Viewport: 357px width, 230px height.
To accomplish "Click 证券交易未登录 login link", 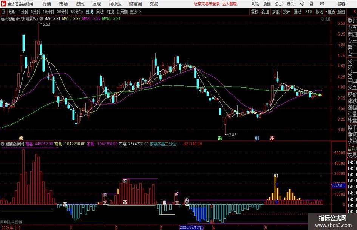I will (x=207, y=4).
